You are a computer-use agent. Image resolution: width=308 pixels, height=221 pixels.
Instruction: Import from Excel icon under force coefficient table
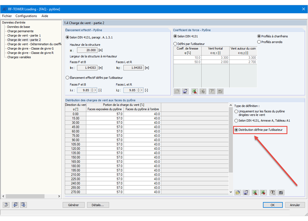coord(203,91)
